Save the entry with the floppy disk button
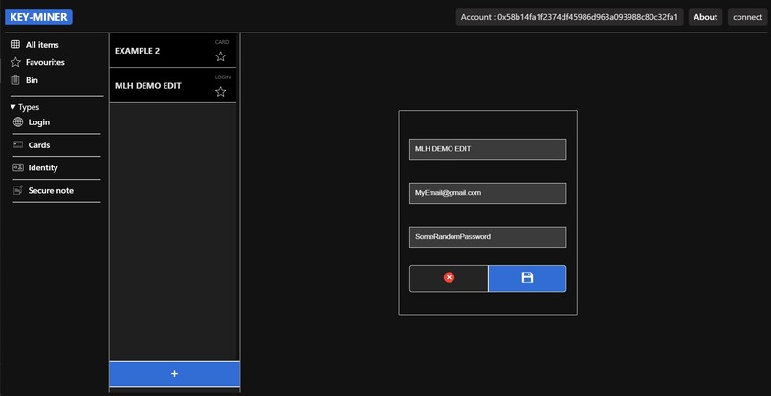The image size is (771, 396). (527, 278)
